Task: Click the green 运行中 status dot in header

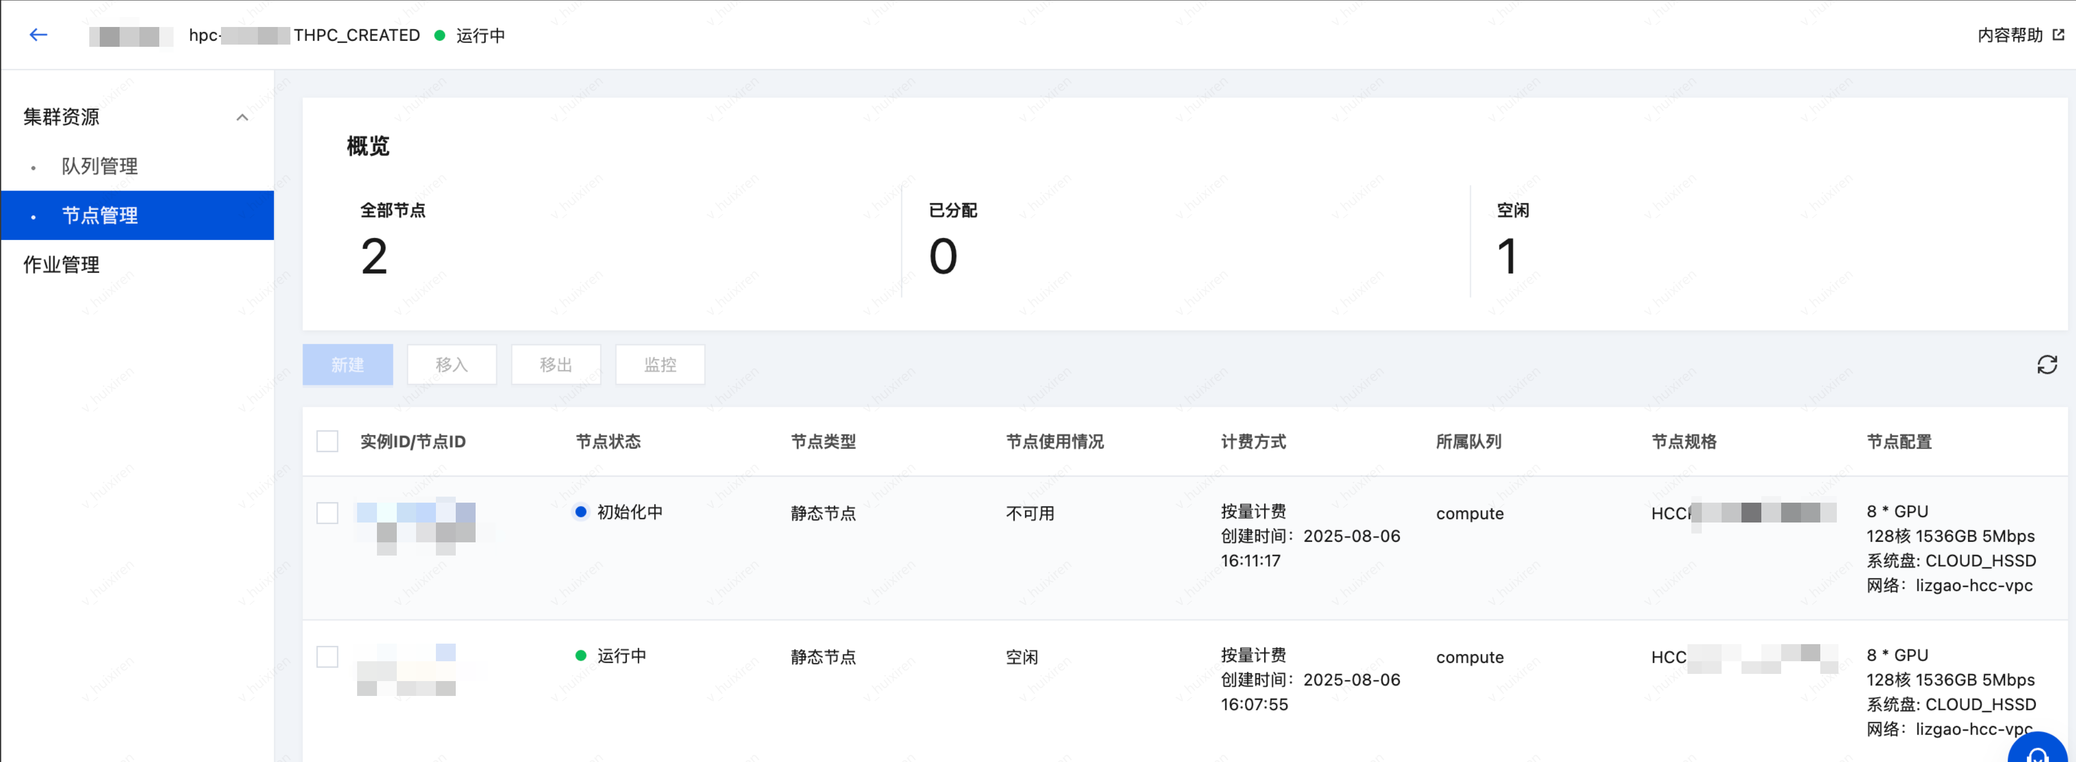Action: [440, 35]
